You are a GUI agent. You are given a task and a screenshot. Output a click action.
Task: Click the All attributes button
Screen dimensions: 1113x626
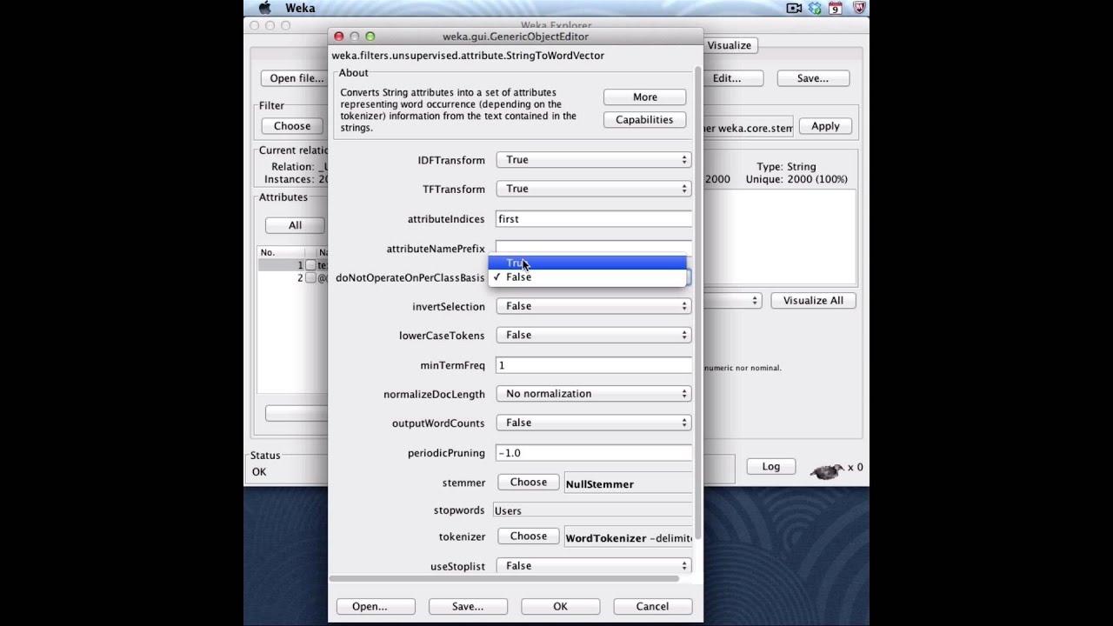[295, 225]
